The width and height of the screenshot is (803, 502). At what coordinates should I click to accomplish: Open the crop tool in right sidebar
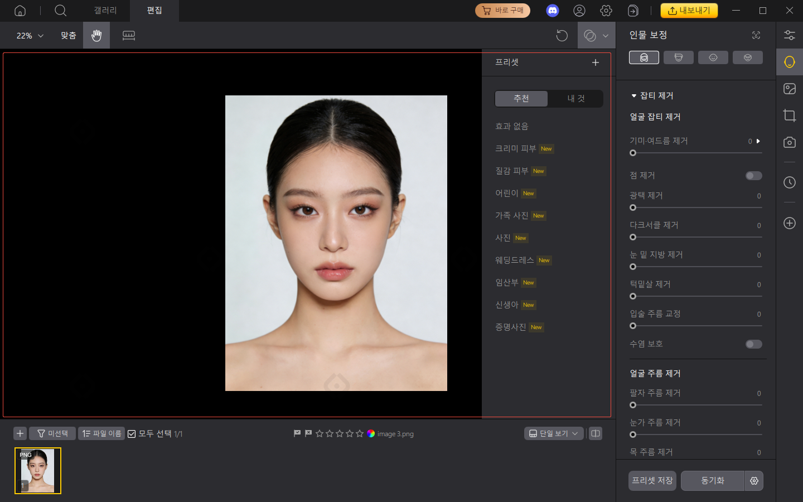pyautogui.click(x=790, y=115)
